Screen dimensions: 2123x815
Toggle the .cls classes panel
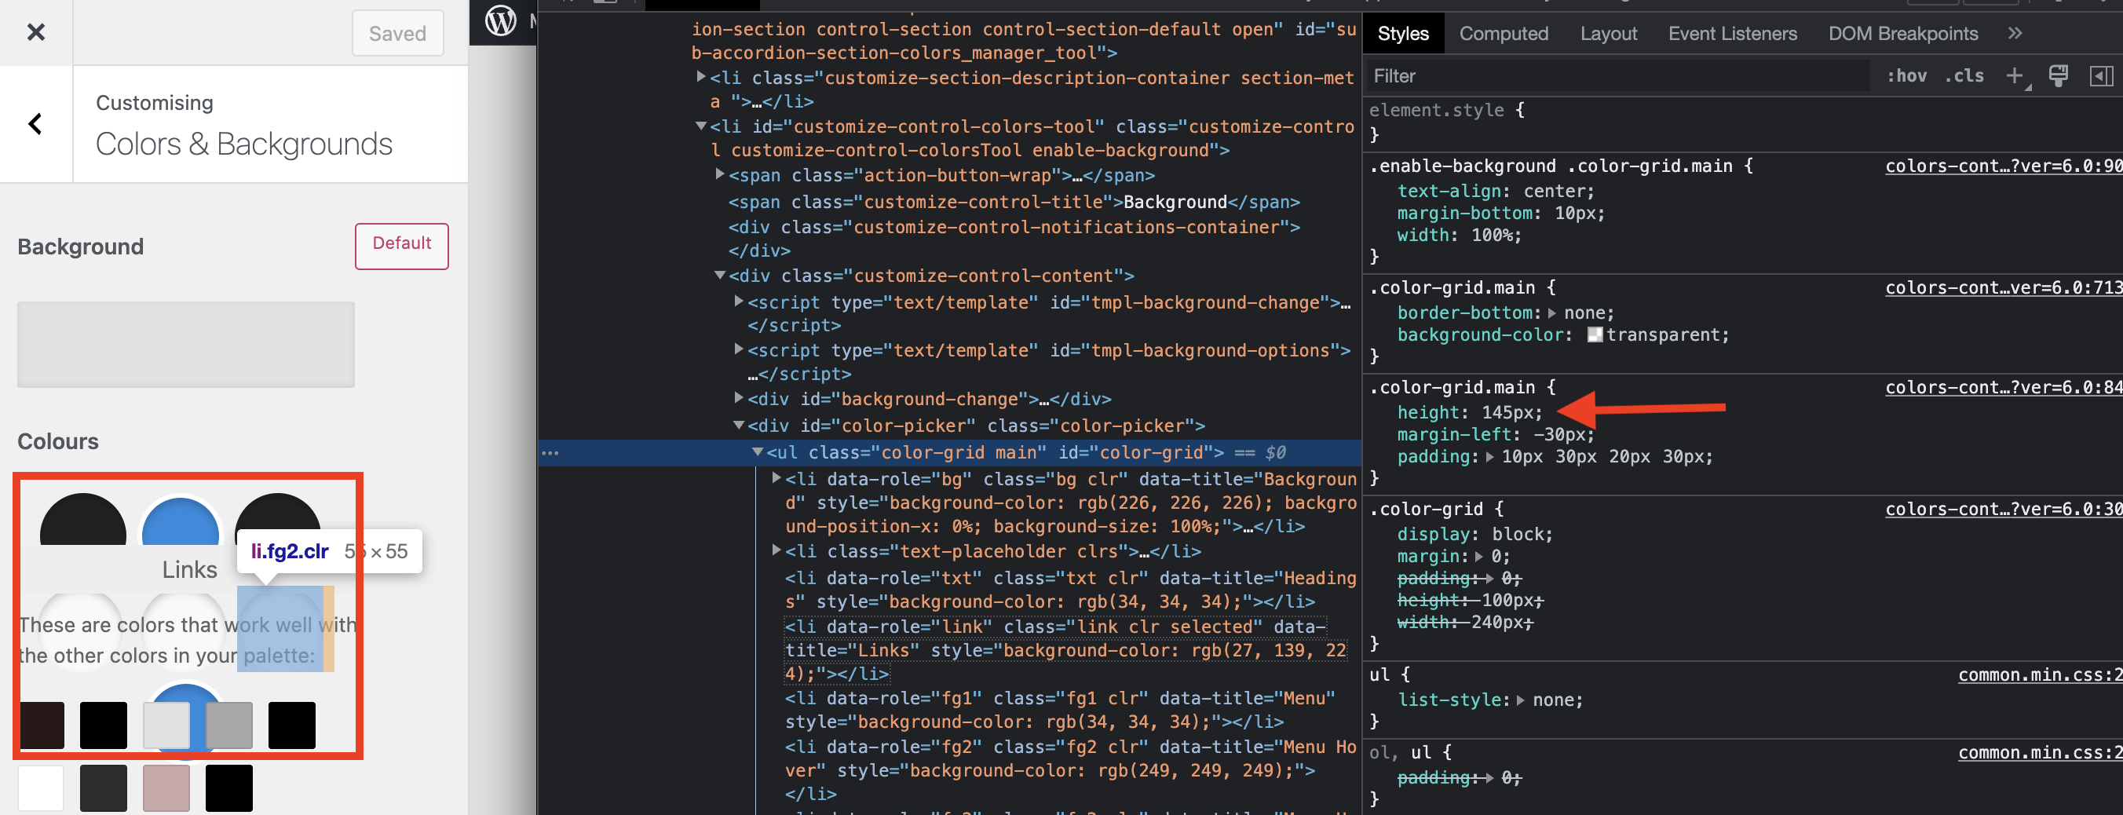point(1964,76)
